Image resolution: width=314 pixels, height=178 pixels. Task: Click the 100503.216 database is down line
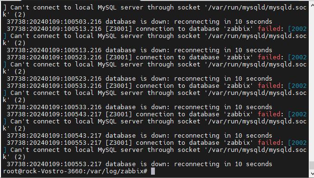(x=139, y=22)
